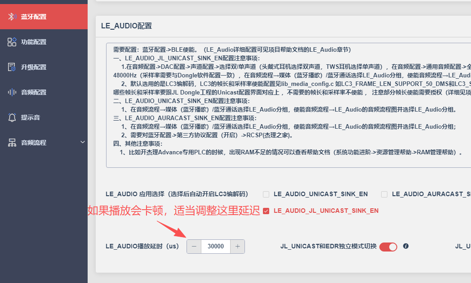The image size is (471, 283).
Task: Switch to 音频配置 in the sidebar
Action: pos(44,92)
